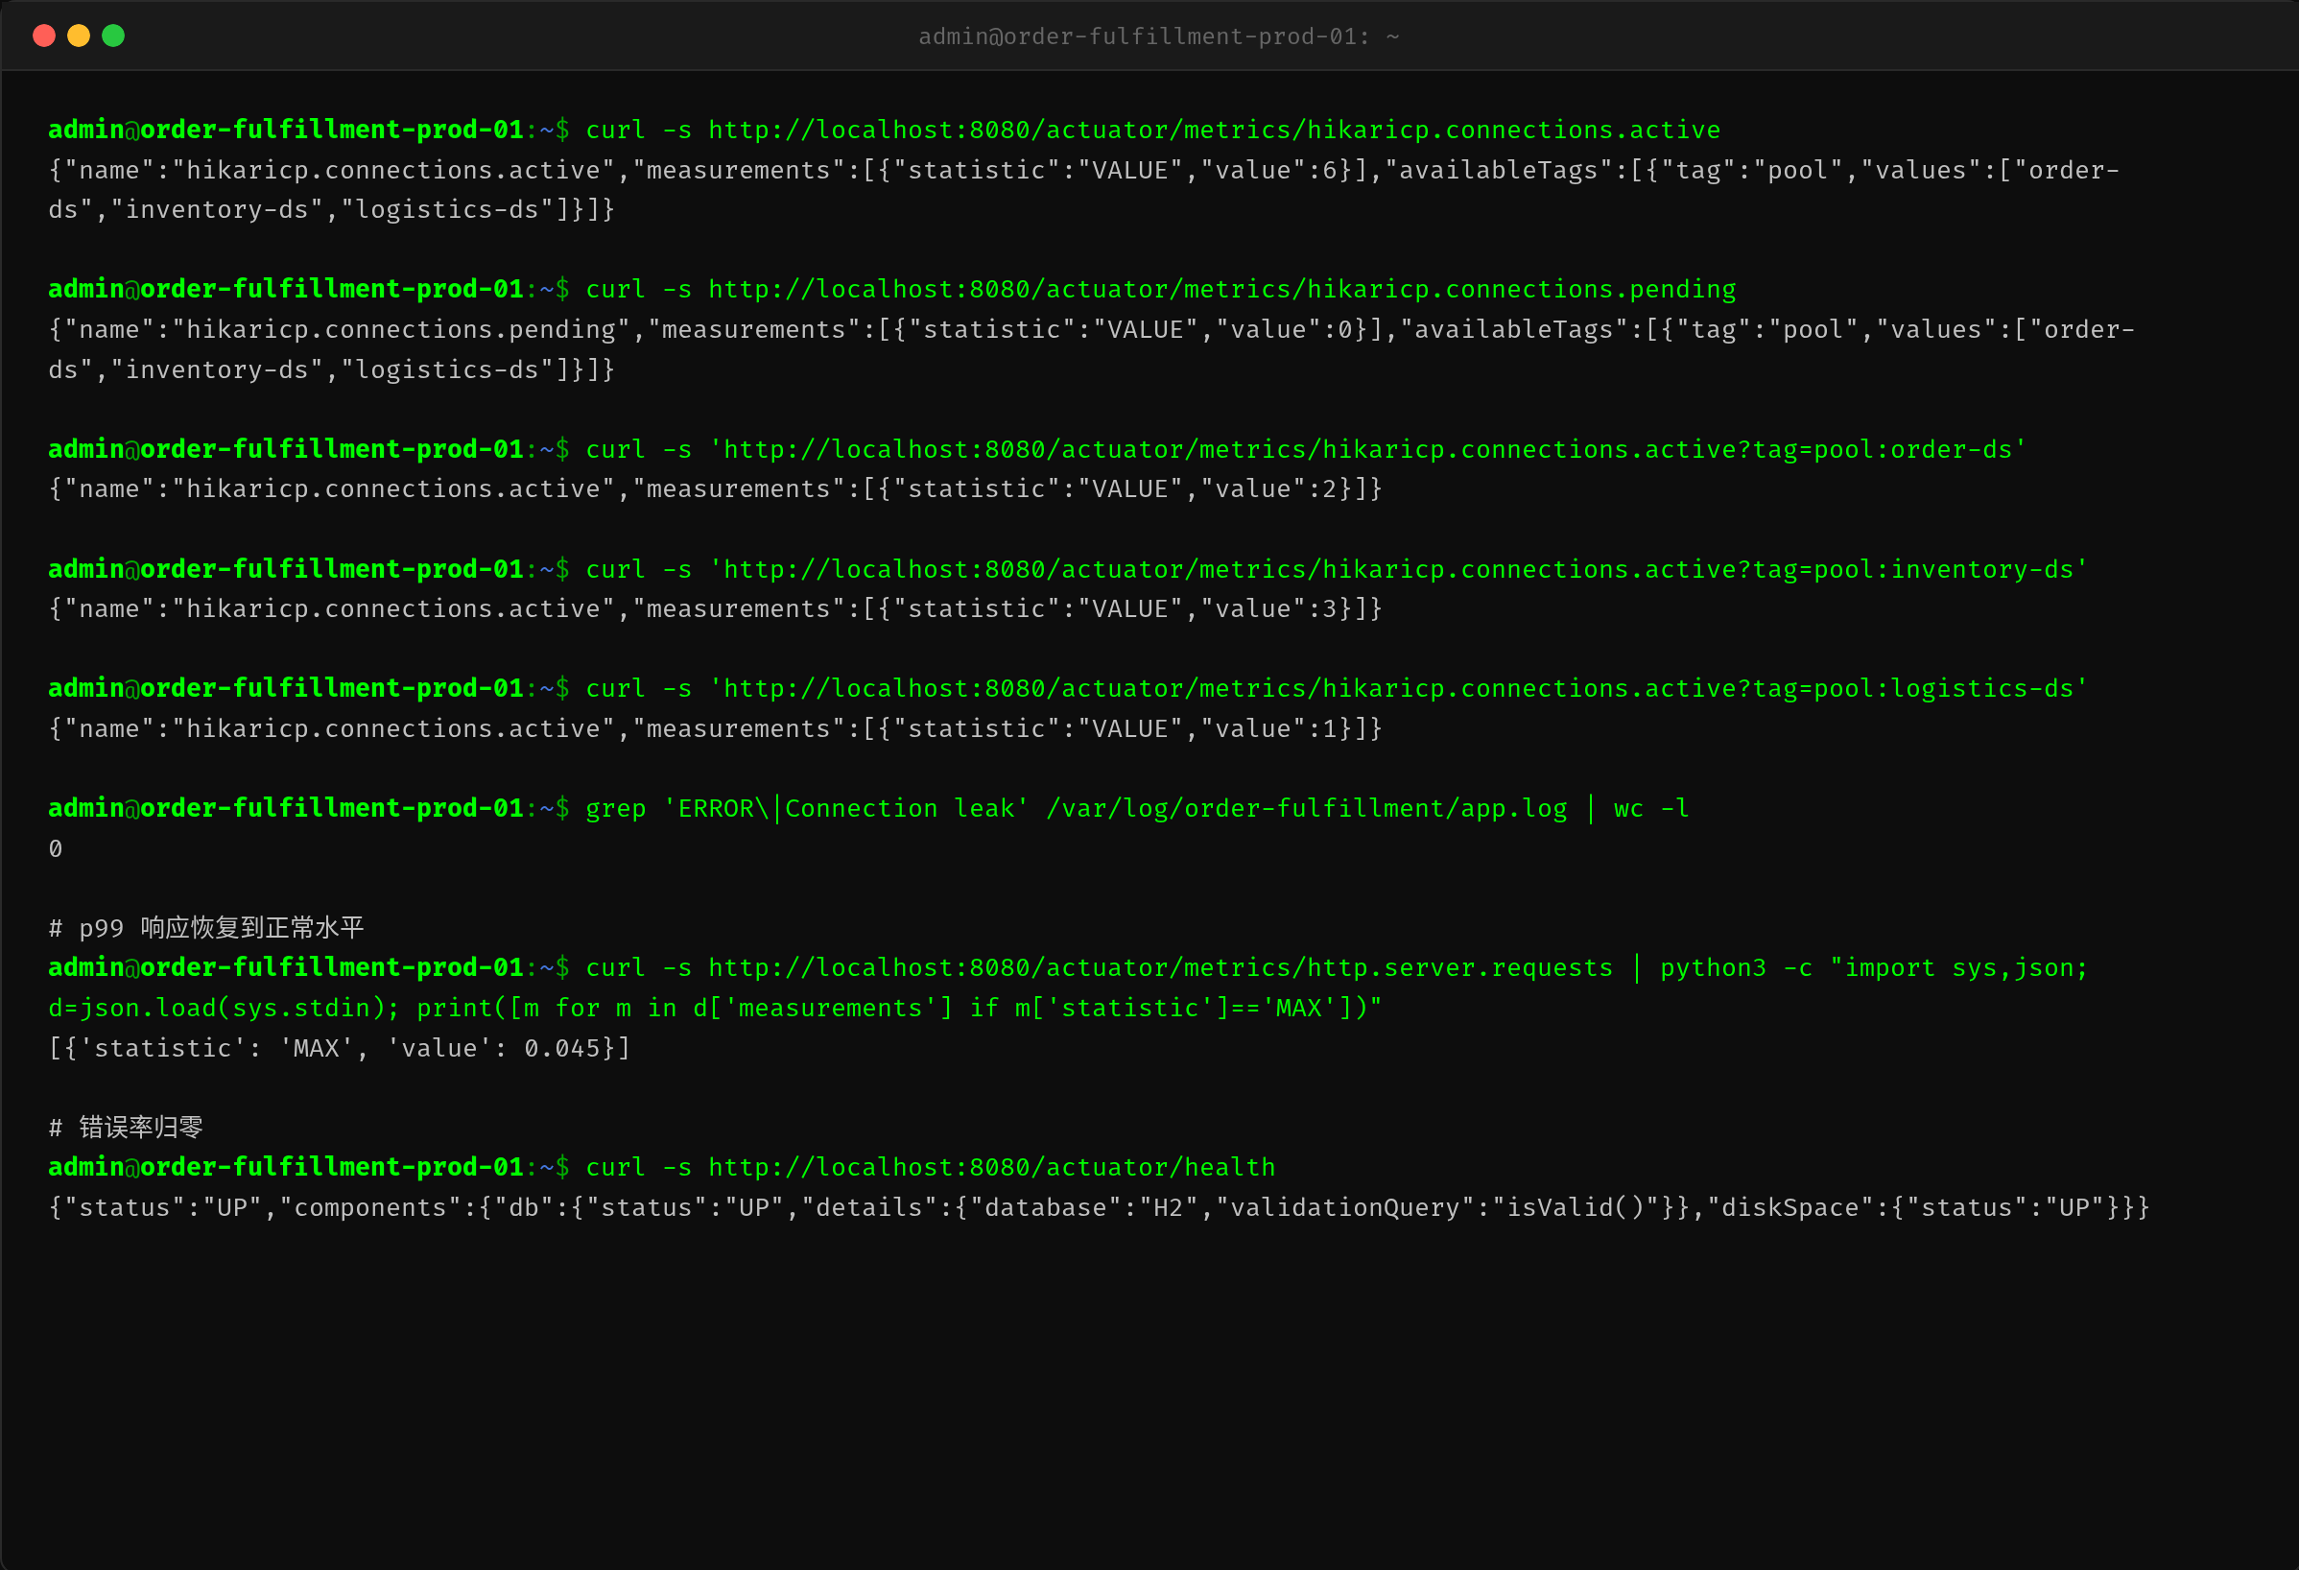Click the hikaricp.connections.active metrics URL without tag
The image size is (2299, 1570).
pyautogui.click(x=1214, y=131)
